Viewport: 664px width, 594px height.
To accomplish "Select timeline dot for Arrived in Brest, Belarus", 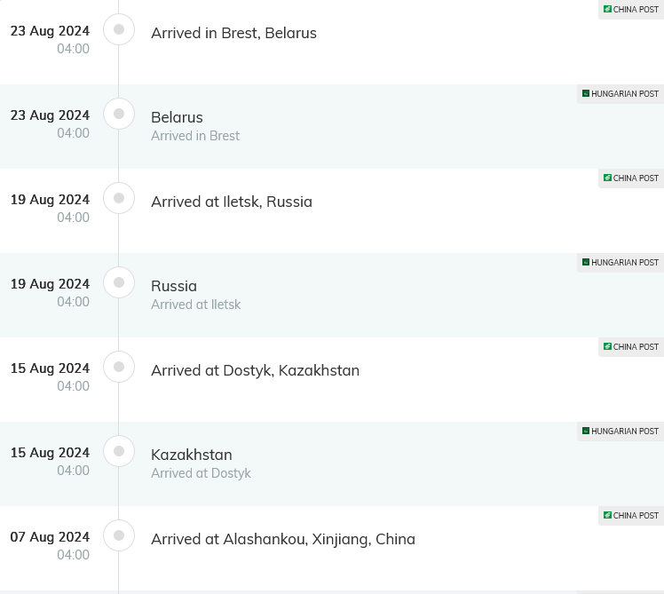I will tap(119, 29).
